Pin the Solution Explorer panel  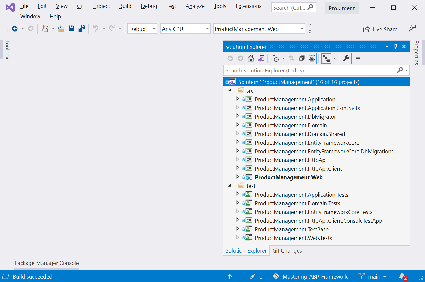396,46
